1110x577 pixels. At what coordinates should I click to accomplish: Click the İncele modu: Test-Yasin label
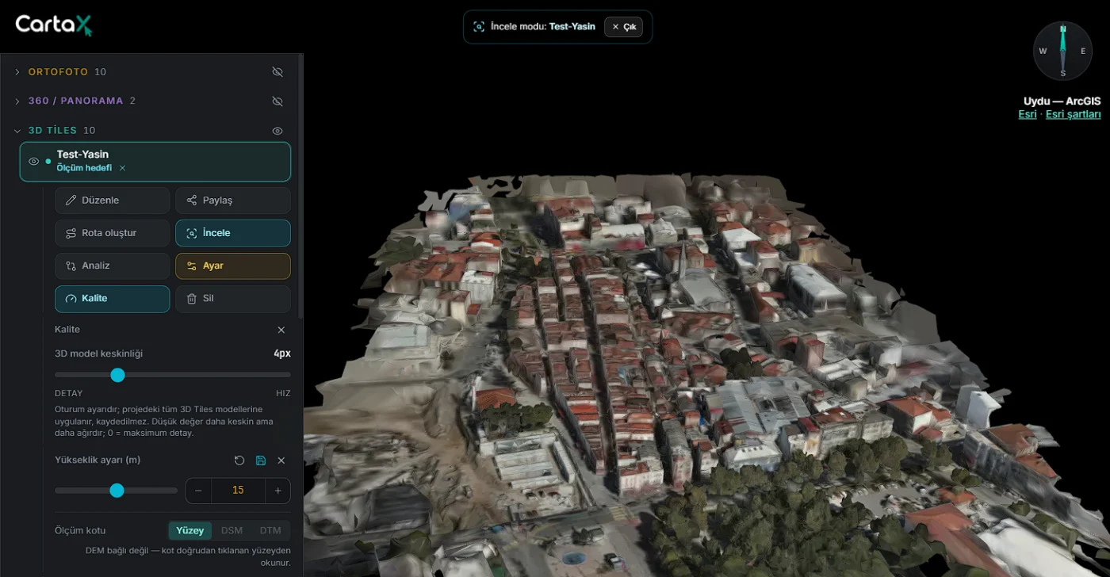(543, 26)
